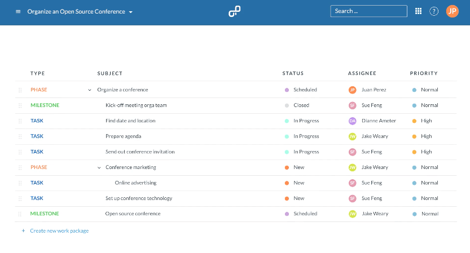The height and width of the screenshot is (253, 470).
Task: Collapse the Organize a conference phase
Action: (90, 90)
